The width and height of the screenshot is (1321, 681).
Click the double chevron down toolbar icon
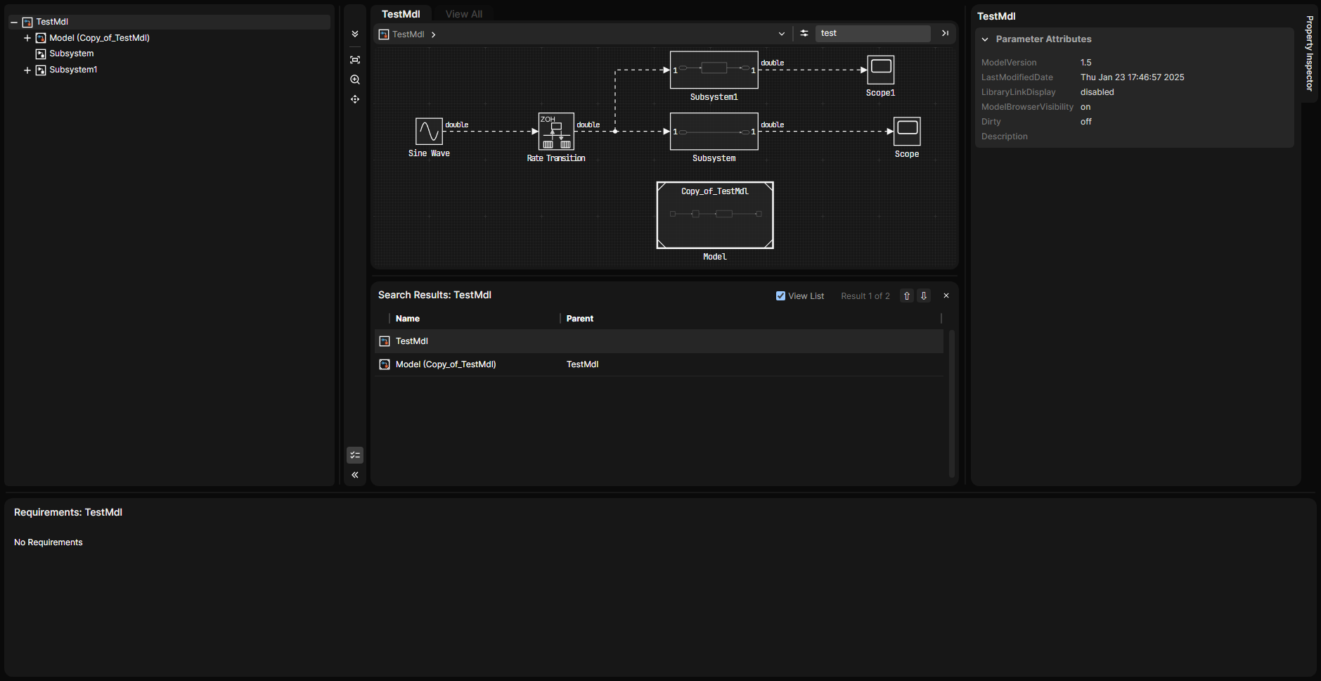[x=355, y=34]
